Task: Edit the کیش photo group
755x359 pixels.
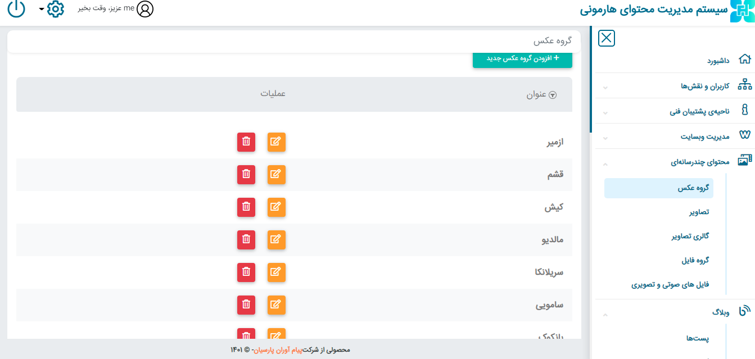Action: click(x=276, y=207)
